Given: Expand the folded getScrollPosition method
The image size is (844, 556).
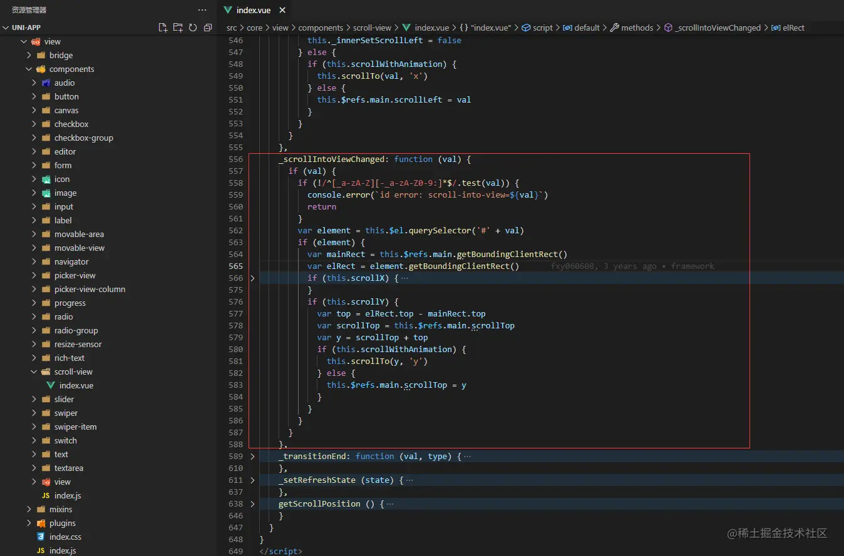Looking at the screenshot, I should click(x=252, y=503).
